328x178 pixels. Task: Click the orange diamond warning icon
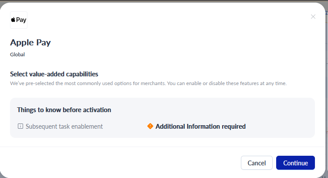150,126
